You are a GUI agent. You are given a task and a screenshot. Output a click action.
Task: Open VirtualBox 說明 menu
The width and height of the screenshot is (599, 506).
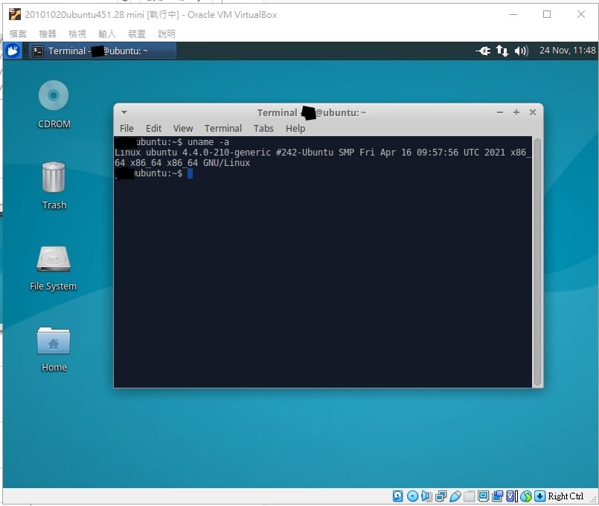[x=167, y=34]
